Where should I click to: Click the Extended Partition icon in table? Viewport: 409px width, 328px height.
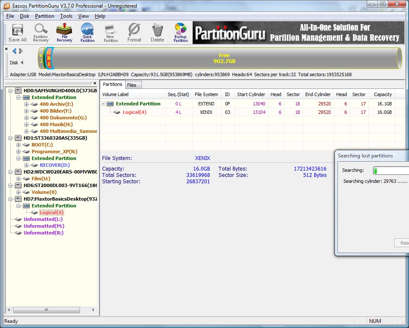click(111, 104)
